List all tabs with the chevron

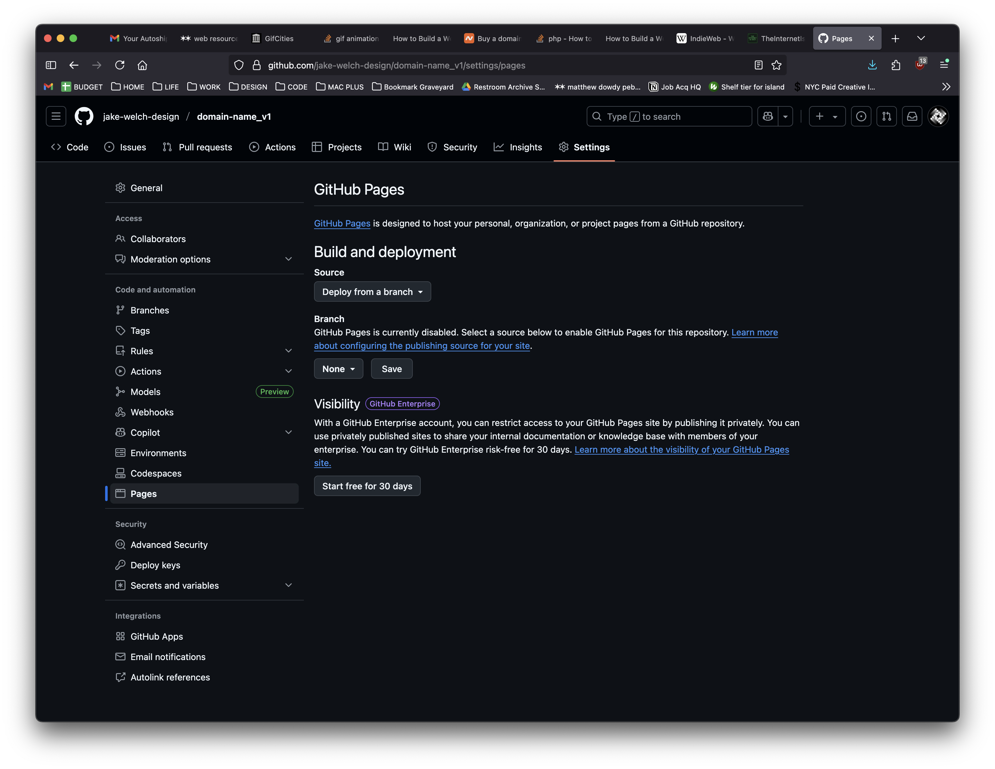click(921, 38)
